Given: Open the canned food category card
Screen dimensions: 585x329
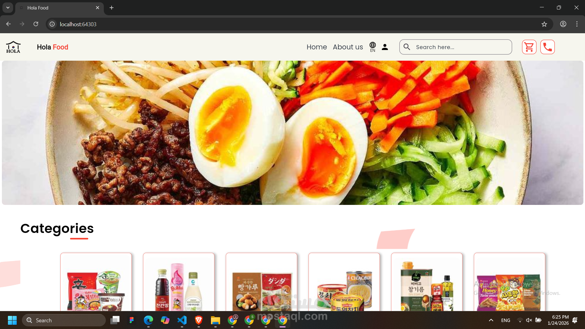Looking at the screenshot, I should click(x=344, y=282).
